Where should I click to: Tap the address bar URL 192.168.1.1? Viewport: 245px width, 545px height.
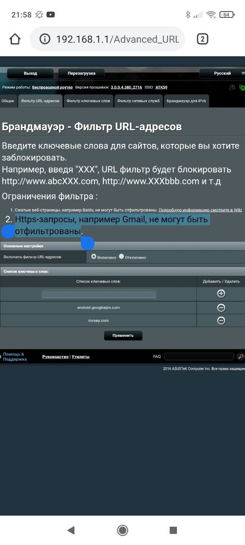(x=118, y=39)
